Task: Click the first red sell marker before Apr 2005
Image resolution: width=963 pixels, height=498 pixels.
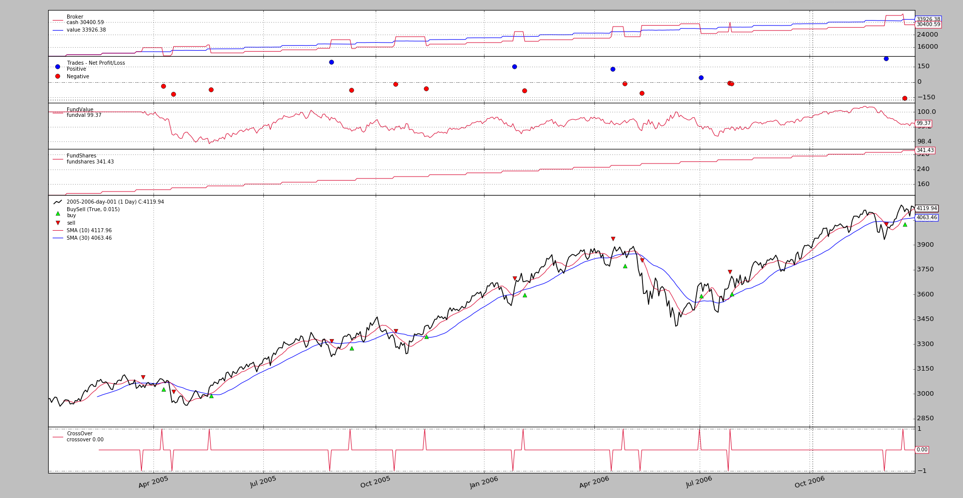Action: (x=143, y=377)
